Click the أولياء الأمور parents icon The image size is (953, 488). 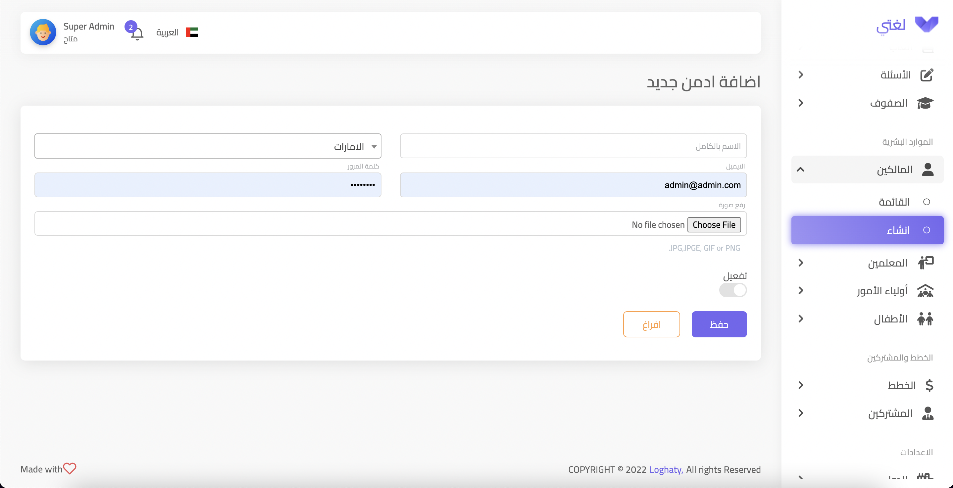925,291
